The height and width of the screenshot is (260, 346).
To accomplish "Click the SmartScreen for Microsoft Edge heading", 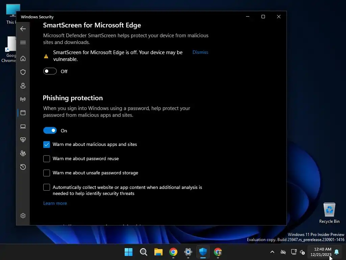I will [x=92, y=25].
